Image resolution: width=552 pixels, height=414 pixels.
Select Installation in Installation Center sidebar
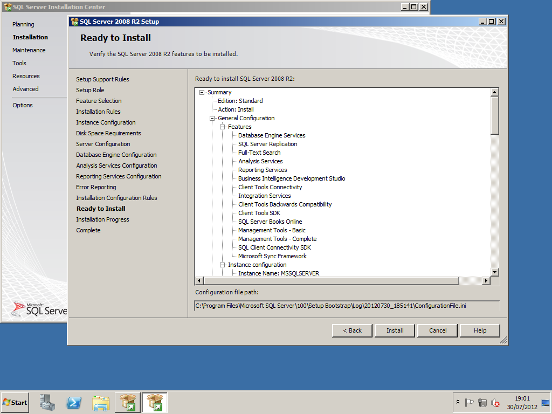(30, 37)
